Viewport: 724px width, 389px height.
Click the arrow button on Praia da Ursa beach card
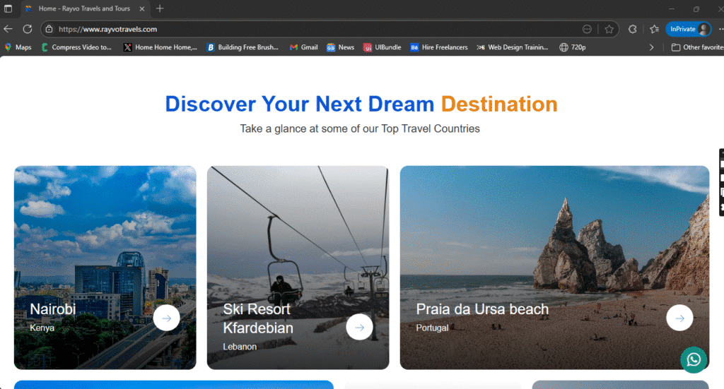coord(679,318)
